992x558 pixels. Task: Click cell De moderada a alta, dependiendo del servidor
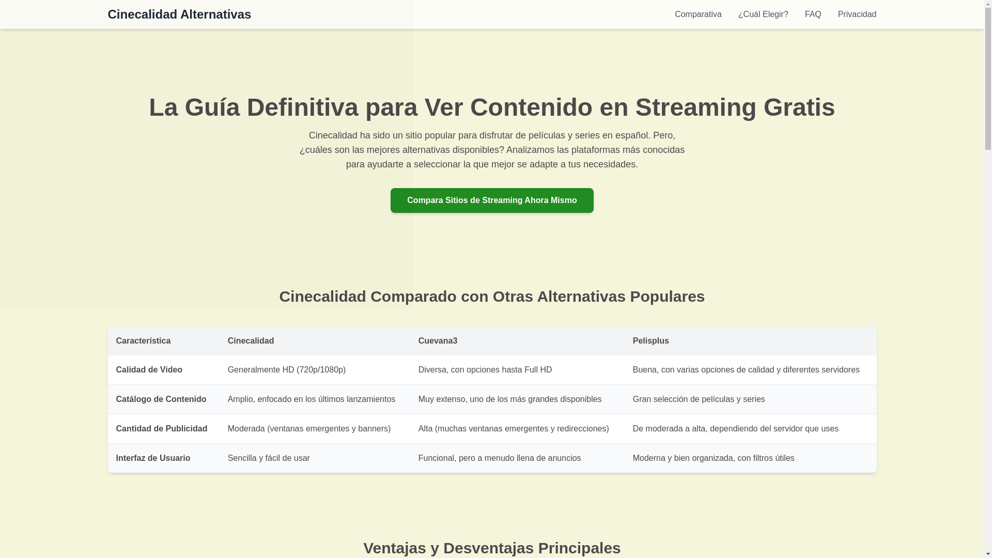click(x=751, y=429)
